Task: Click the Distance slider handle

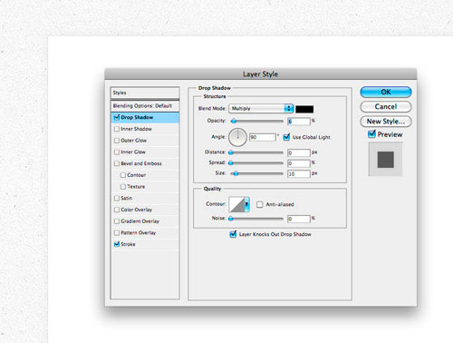Action: point(231,152)
